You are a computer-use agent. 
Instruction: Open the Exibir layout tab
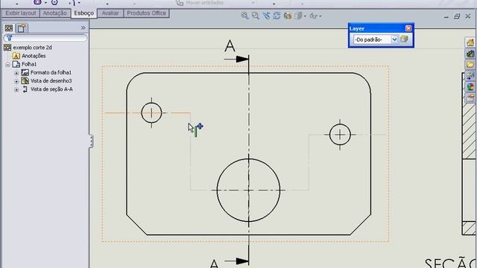pyautogui.click(x=21, y=13)
